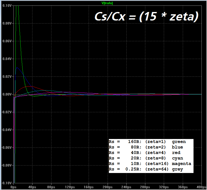Click the -0.08V vertical axis label

[6, 165]
